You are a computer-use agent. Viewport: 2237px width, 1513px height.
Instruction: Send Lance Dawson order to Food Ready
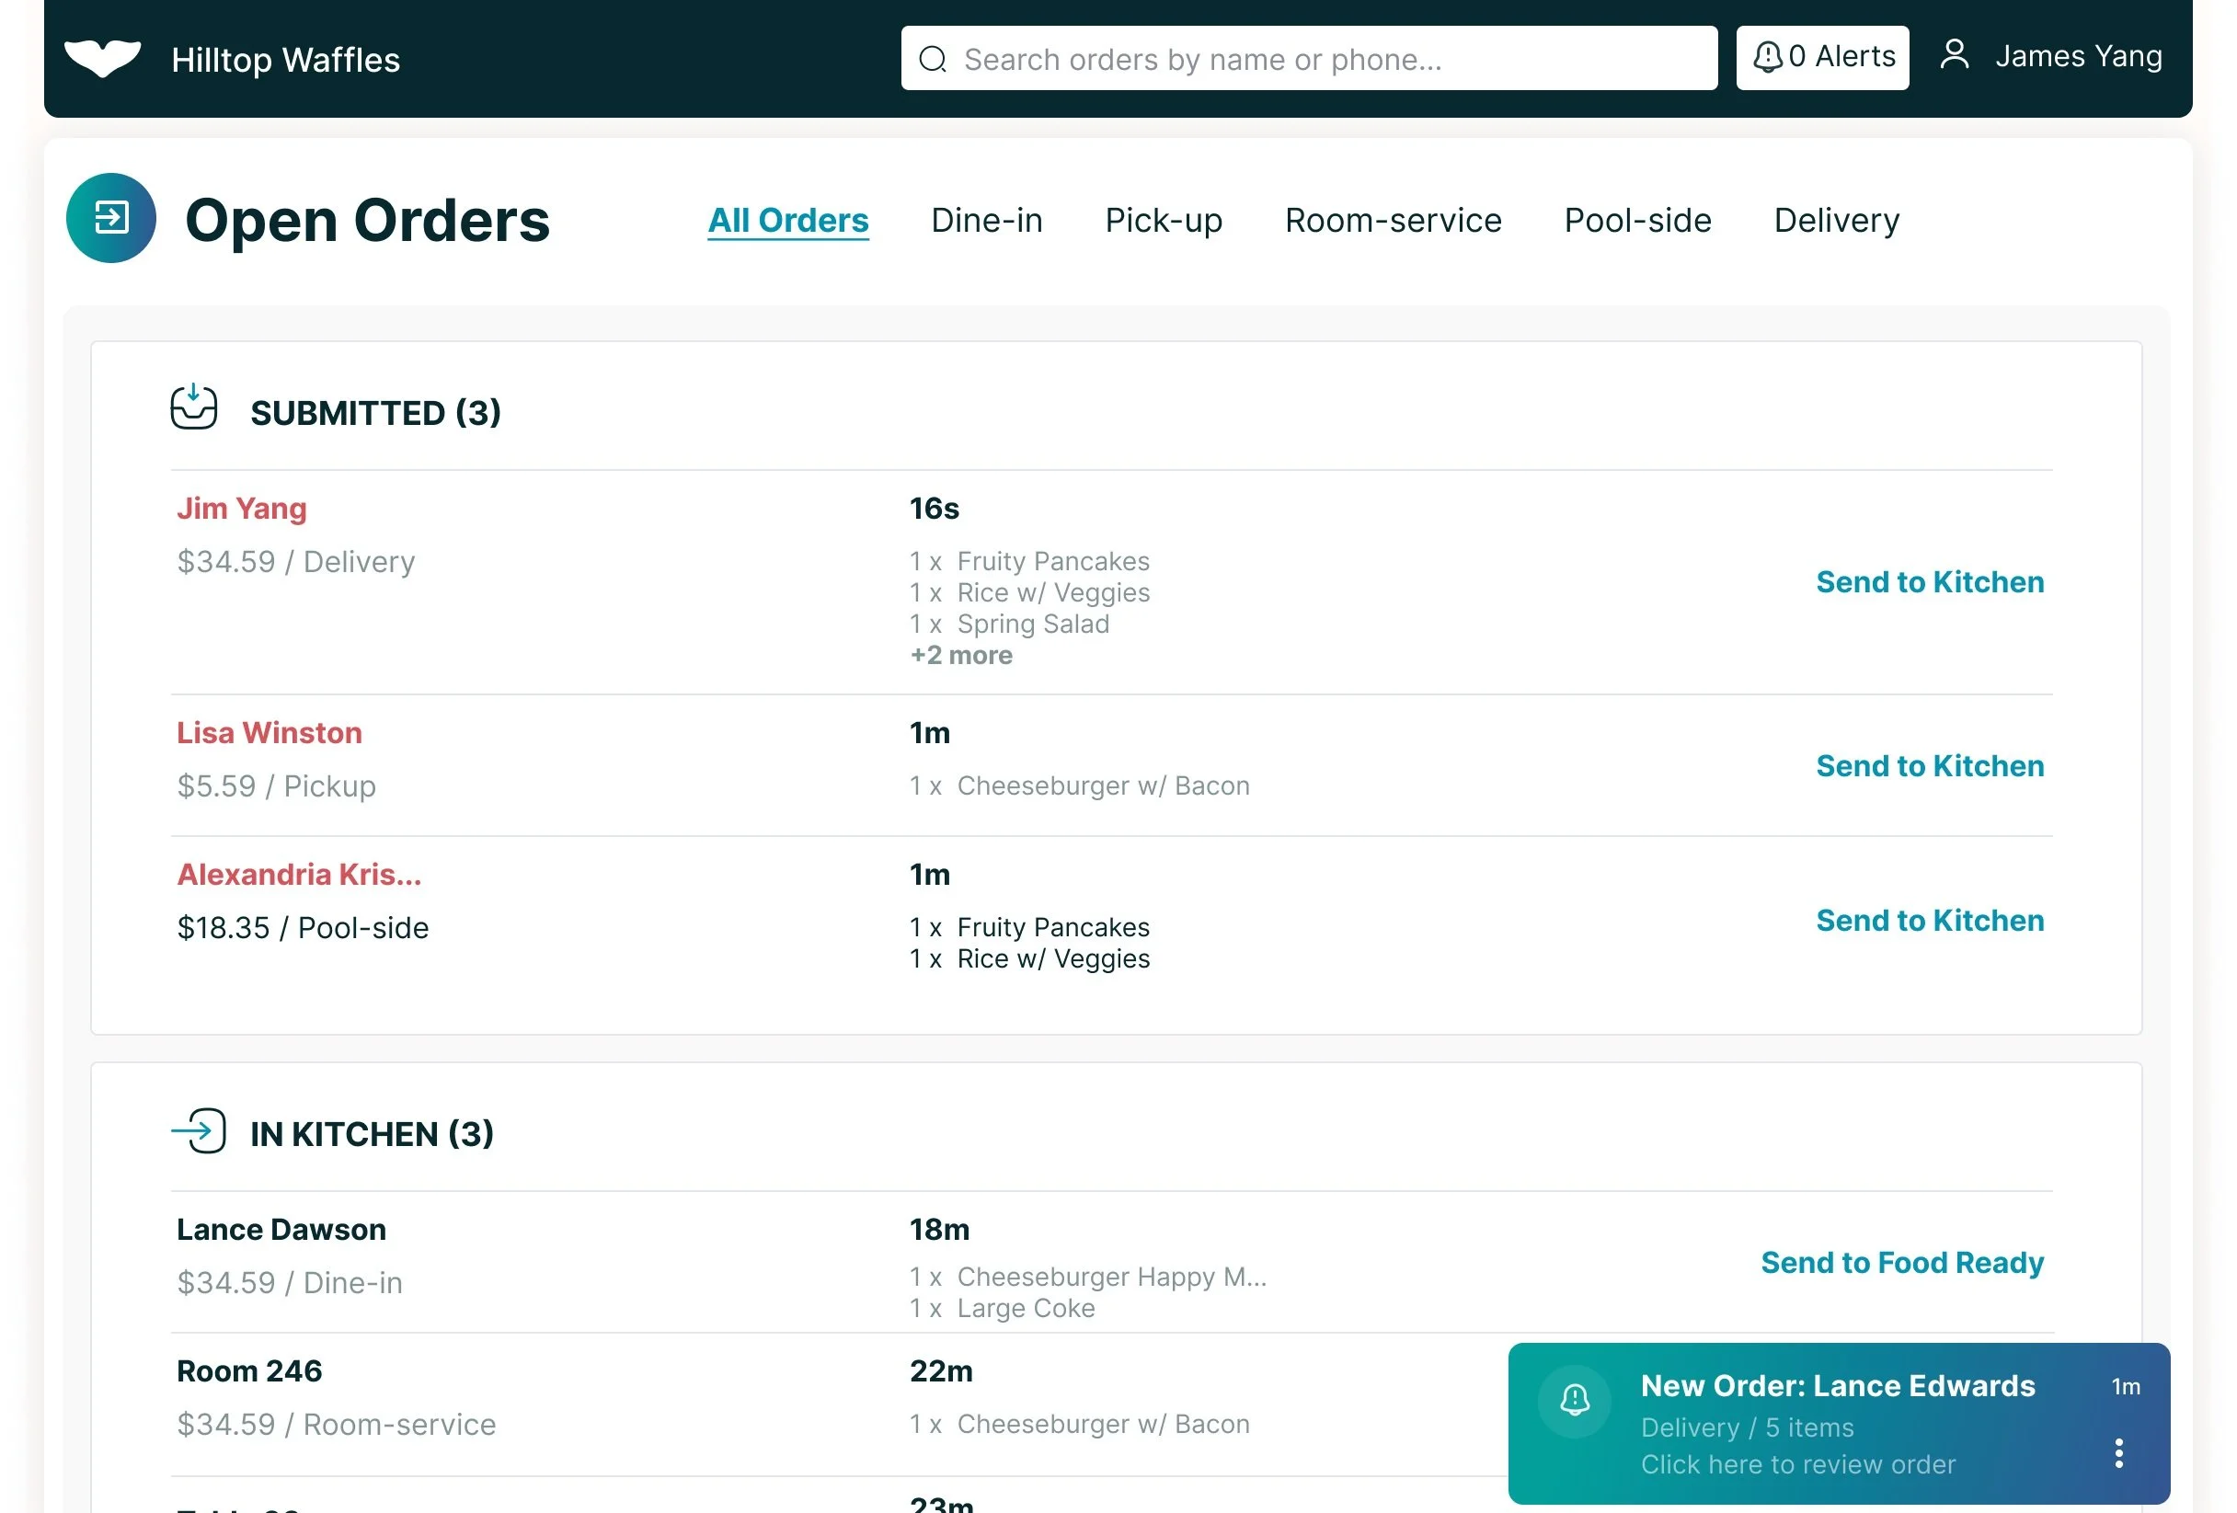coord(1901,1262)
